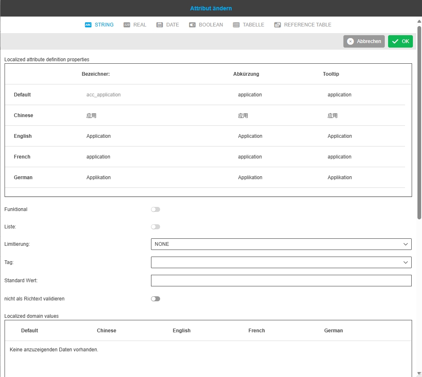
Task: Edit the German Bezeichner field Applikation
Action: (98, 178)
